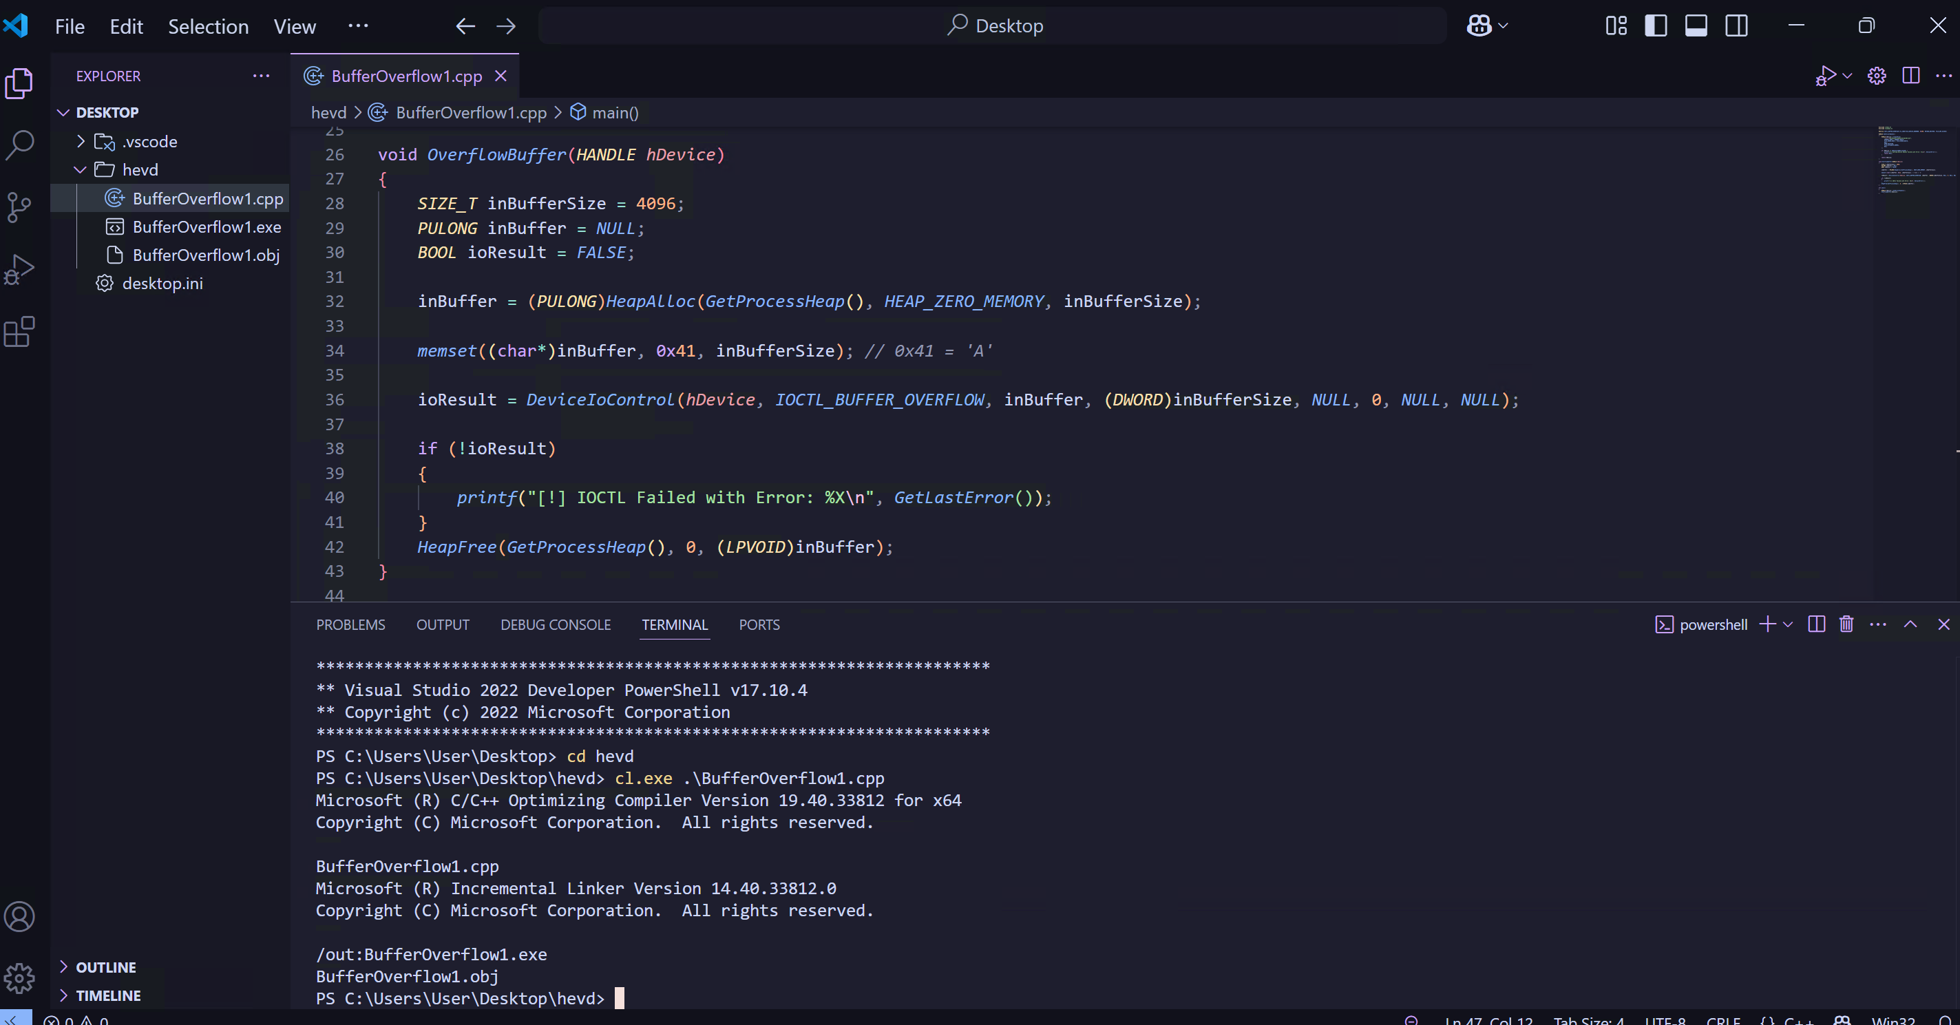This screenshot has width=1960, height=1025.
Task: Collapse the hevd folder
Action: tap(140, 170)
